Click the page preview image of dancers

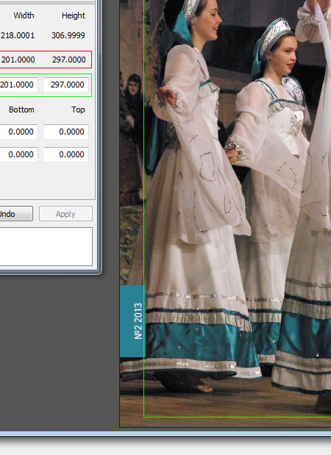tap(225, 213)
